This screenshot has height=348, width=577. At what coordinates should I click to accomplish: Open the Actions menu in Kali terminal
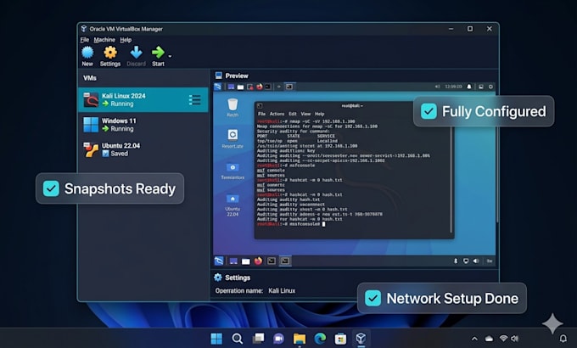[x=277, y=114]
